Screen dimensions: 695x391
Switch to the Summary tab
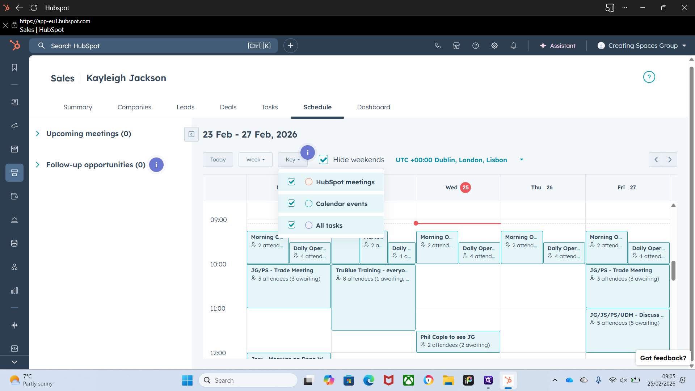(77, 107)
